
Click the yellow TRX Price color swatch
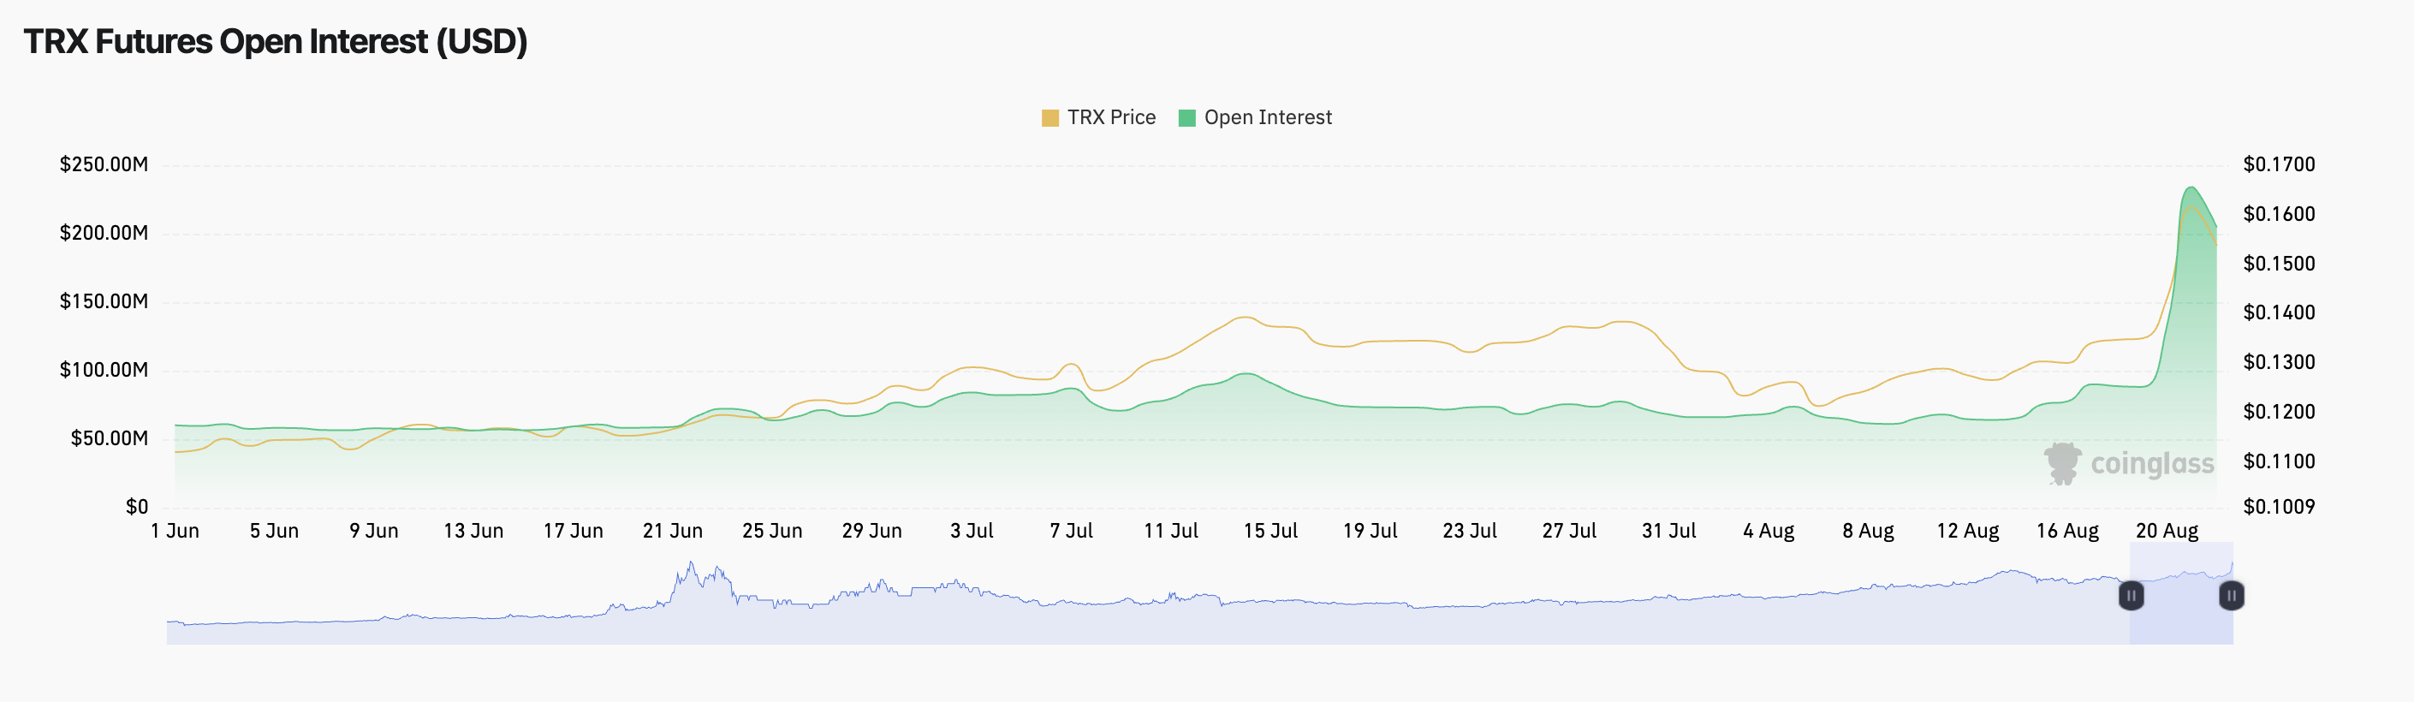[1049, 118]
